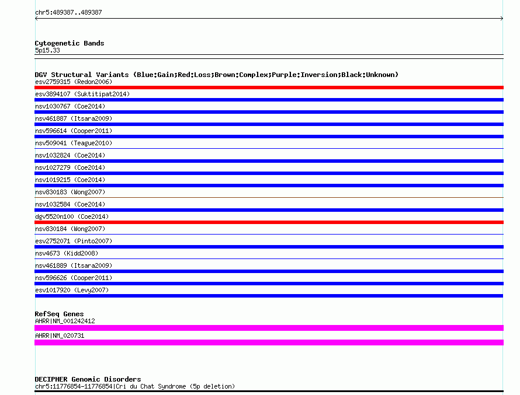
Task: Select the nsv596614 (Cooper2011) variant label
Action: [74, 131]
